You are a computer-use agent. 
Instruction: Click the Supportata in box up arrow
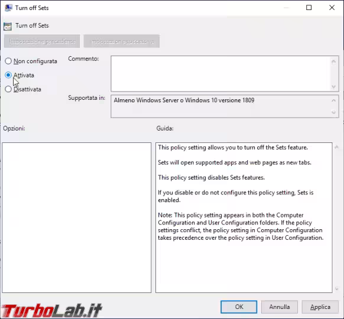(x=333, y=100)
